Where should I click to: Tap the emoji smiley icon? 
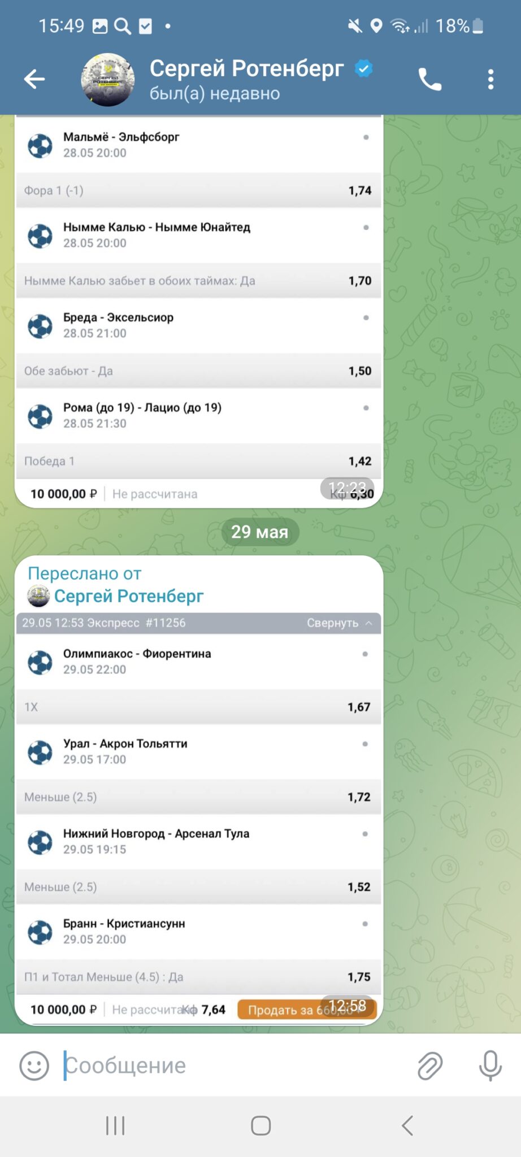[x=34, y=1065]
